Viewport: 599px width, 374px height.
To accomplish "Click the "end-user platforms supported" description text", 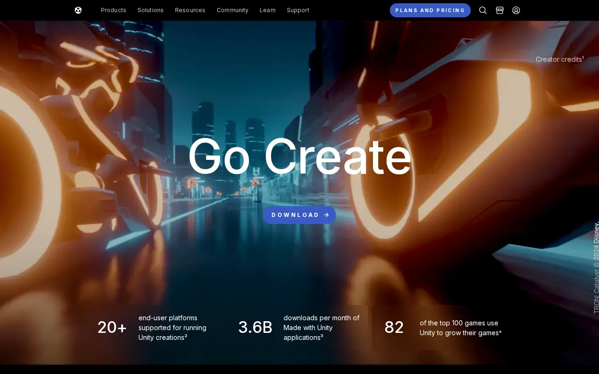I will [173, 328].
